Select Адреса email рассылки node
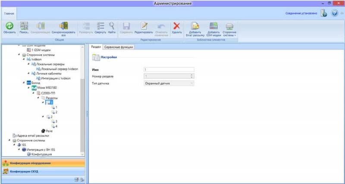 pyautogui.click(x=31, y=136)
